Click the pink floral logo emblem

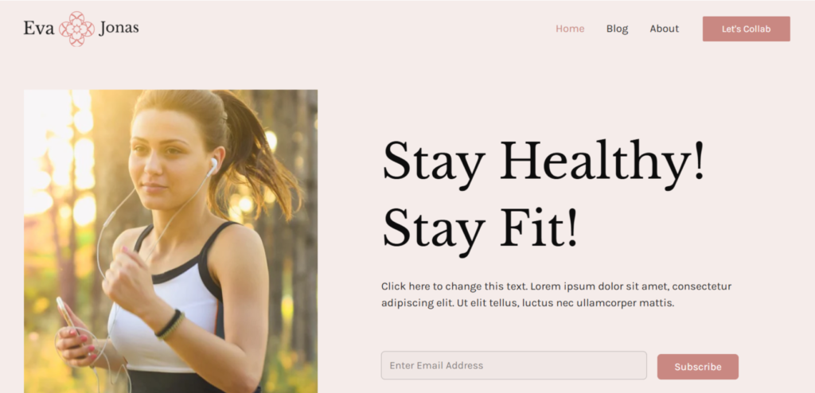point(76,29)
